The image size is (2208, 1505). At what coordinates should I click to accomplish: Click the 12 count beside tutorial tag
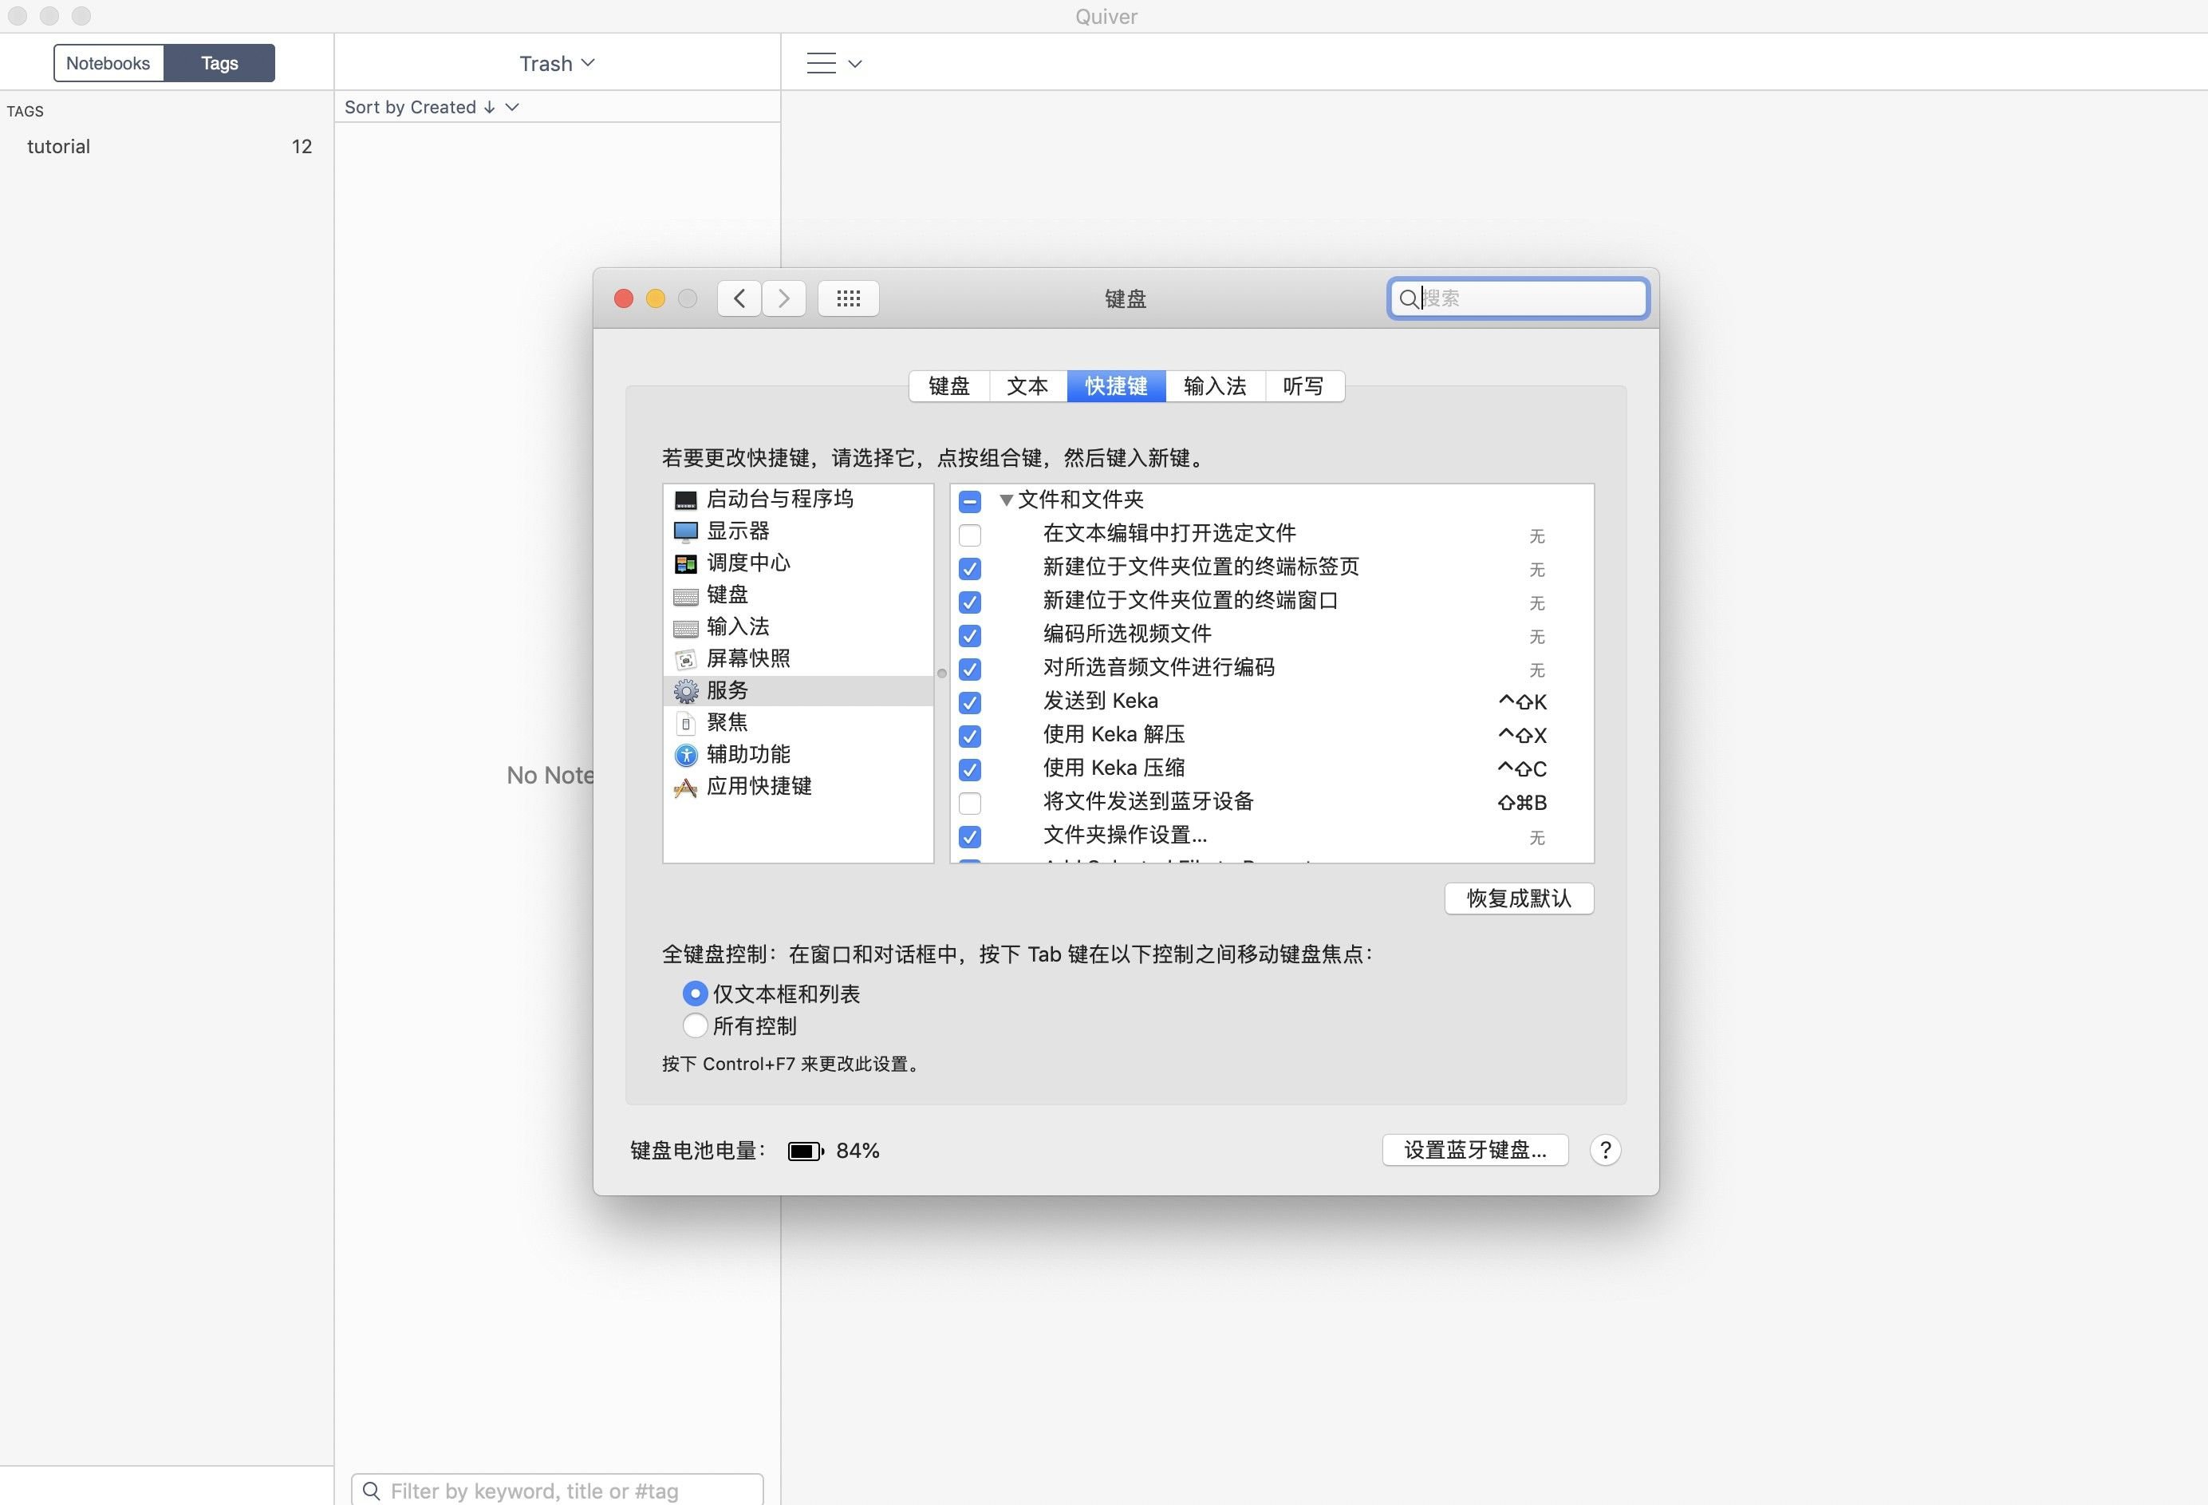tap(302, 146)
